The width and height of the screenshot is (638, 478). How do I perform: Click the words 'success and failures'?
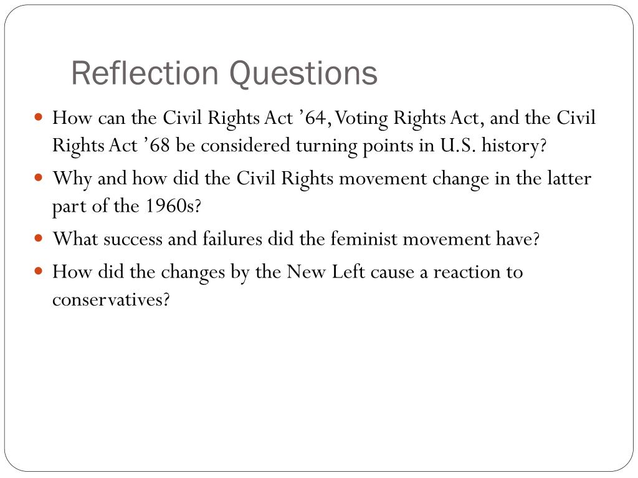pyautogui.click(x=183, y=238)
